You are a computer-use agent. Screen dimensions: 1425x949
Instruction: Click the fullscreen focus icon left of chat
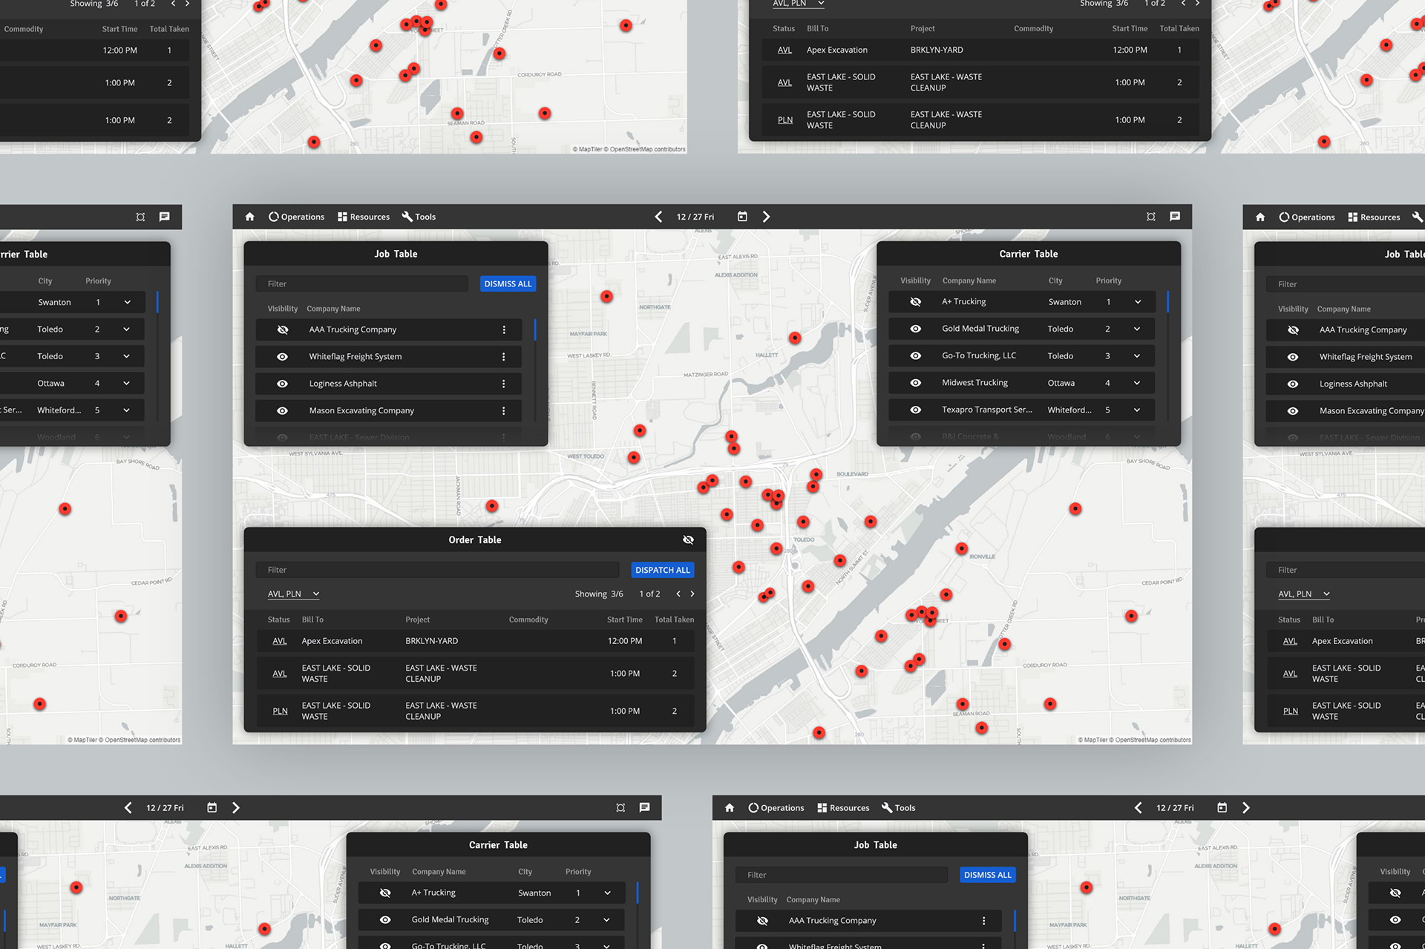(x=1150, y=217)
